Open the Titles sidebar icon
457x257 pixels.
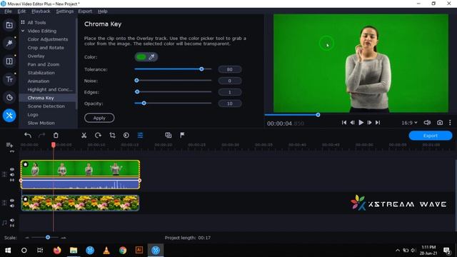point(9,79)
